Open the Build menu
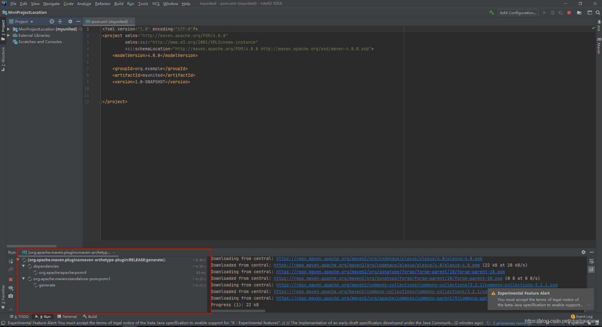602x327 pixels. click(x=119, y=3)
